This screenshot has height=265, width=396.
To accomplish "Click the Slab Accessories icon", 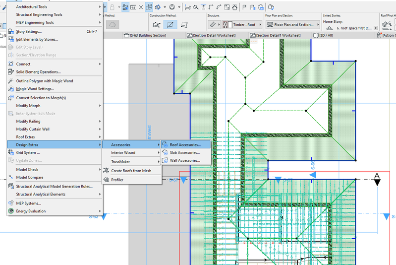I will point(165,153).
